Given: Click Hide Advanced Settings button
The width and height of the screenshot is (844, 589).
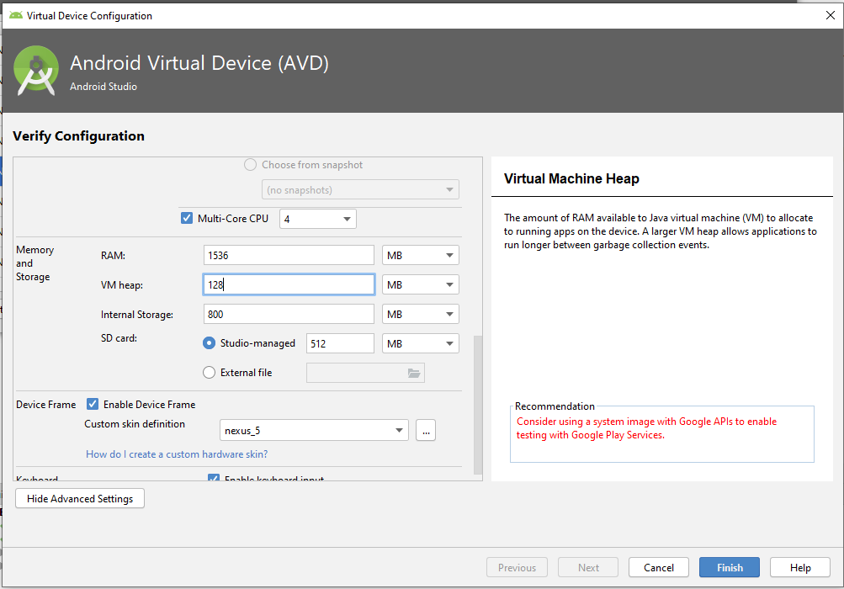Looking at the screenshot, I should coord(80,499).
